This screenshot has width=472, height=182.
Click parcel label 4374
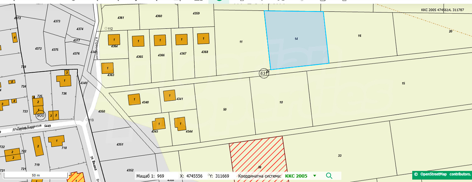[80, 29]
